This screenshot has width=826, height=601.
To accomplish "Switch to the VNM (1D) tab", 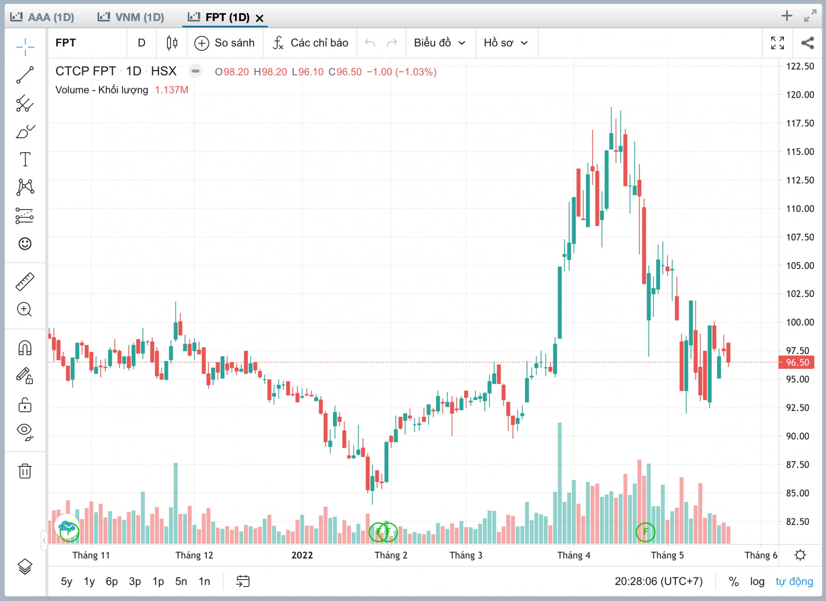I will [131, 17].
